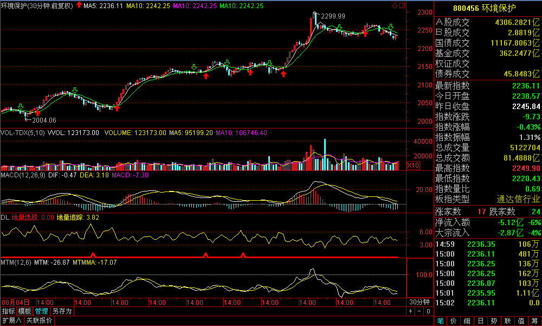Click the 2299.99 high price marker
Screen dimensions: 542x326
pos(332,16)
